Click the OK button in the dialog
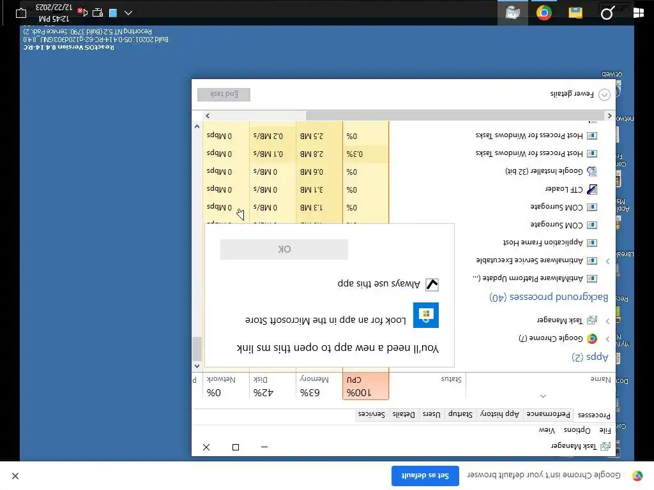Screen dimensions: 654x490 284,249
